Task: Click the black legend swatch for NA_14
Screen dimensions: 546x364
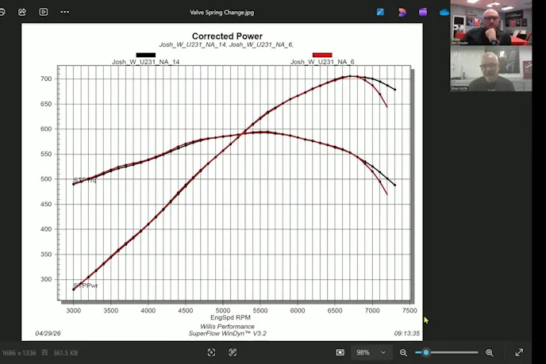Action: [146, 55]
